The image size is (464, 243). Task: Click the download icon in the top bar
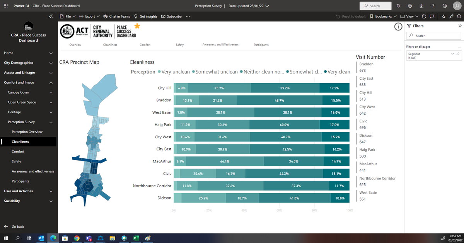[x=421, y=5]
